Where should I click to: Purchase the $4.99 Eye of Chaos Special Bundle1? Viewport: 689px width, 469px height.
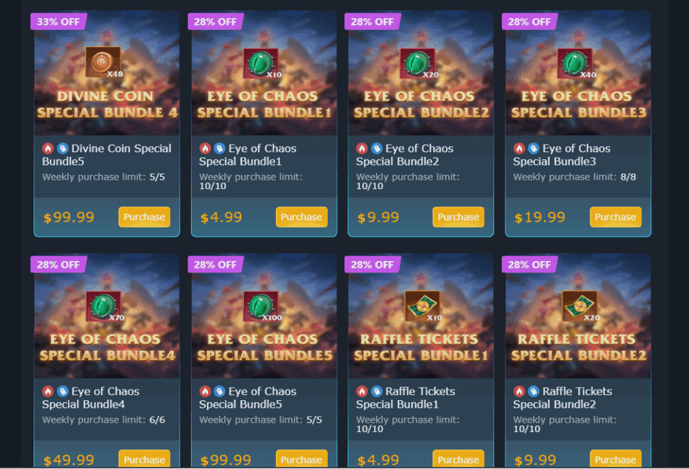pos(301,217)
